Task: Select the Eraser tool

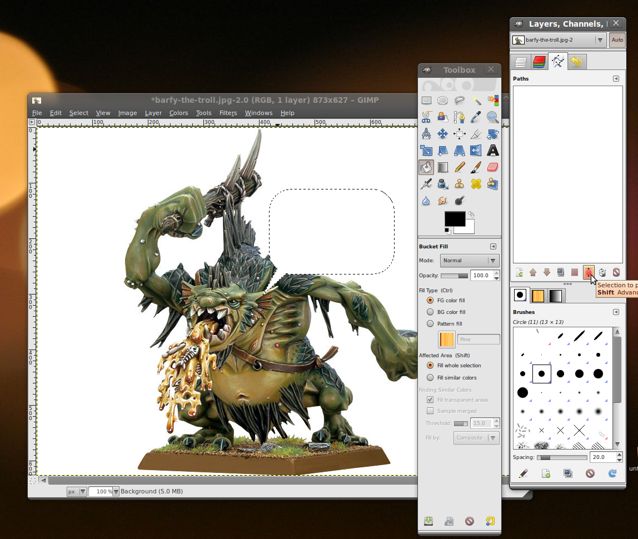Action: tap(493, 167)
